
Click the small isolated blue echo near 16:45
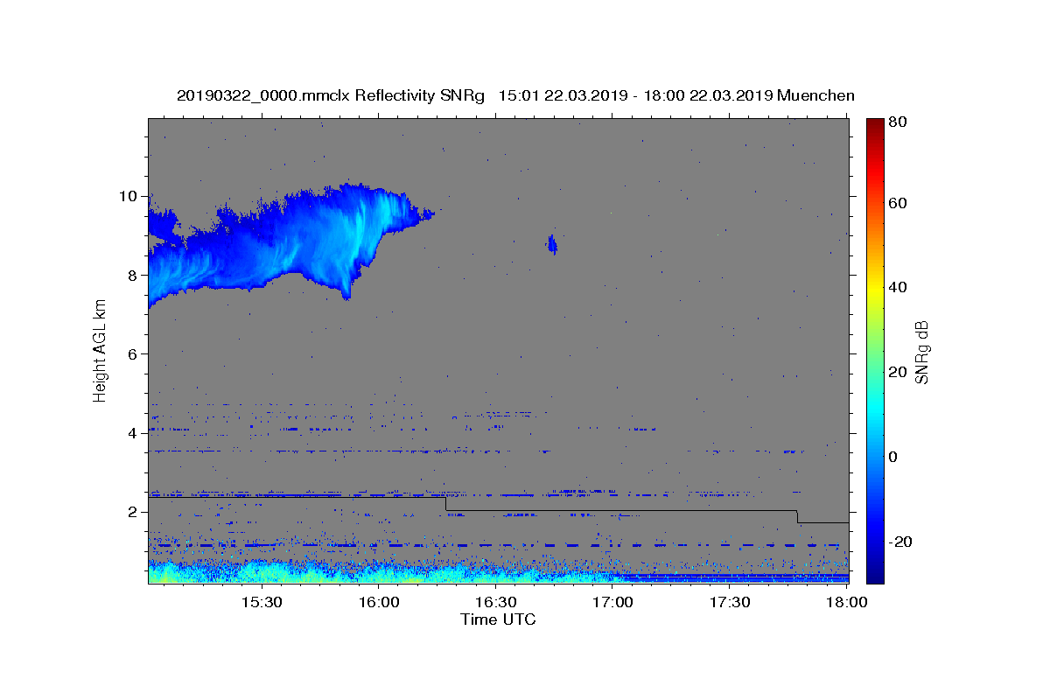pos(552,244)
